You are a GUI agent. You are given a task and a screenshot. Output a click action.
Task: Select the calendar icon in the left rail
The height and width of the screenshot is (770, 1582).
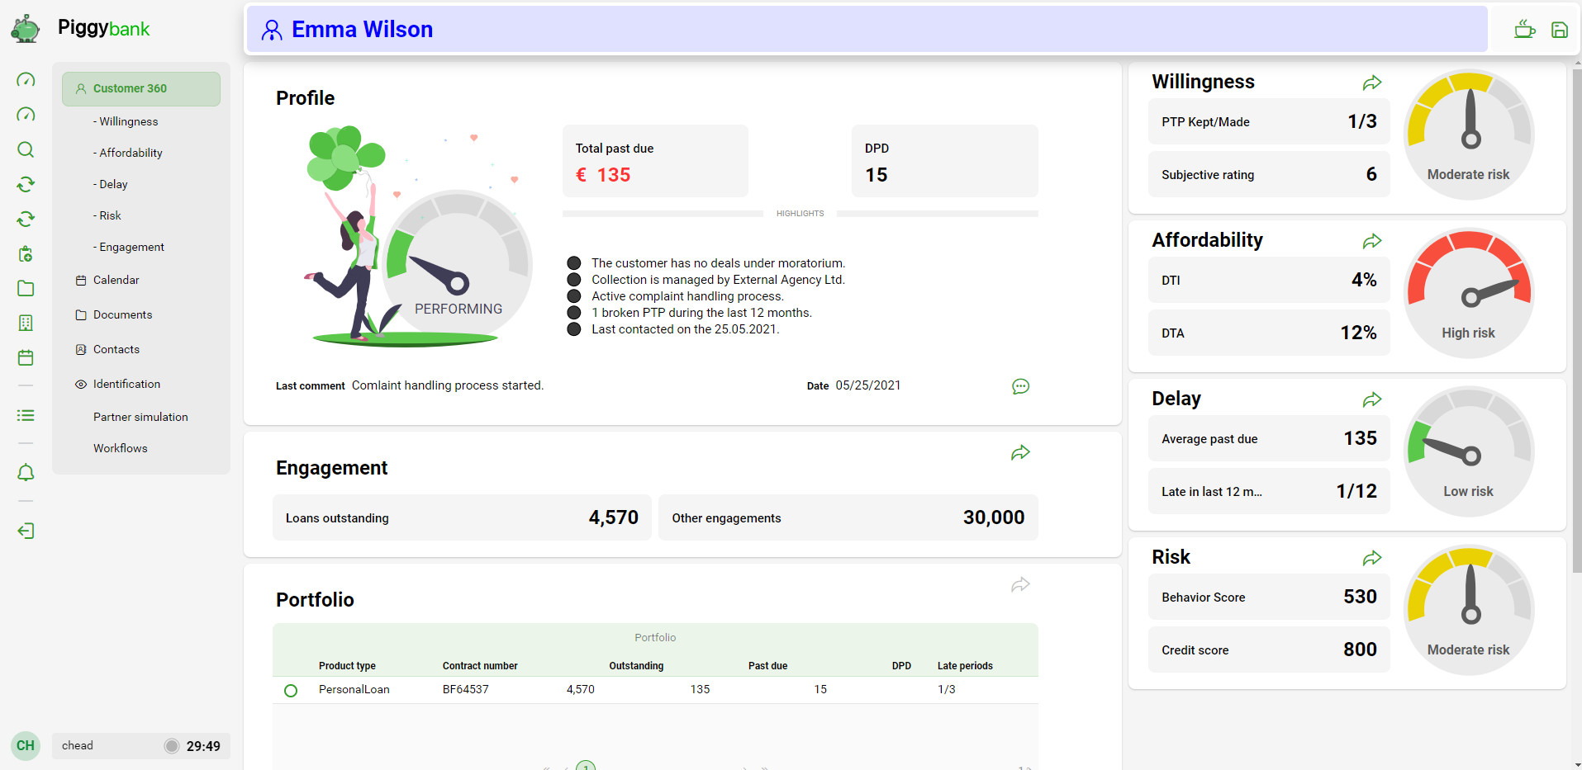coord(26,357)
